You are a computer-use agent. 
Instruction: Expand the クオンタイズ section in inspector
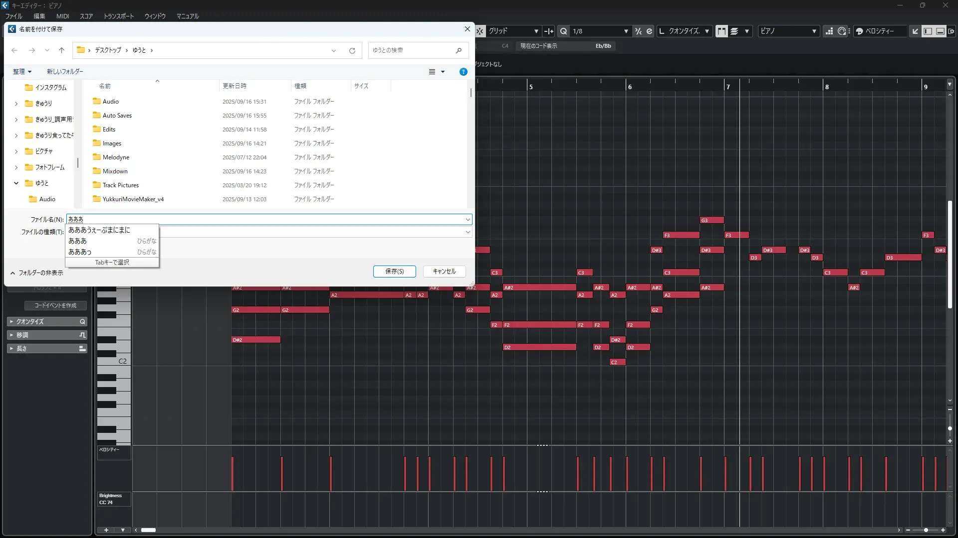30,322
